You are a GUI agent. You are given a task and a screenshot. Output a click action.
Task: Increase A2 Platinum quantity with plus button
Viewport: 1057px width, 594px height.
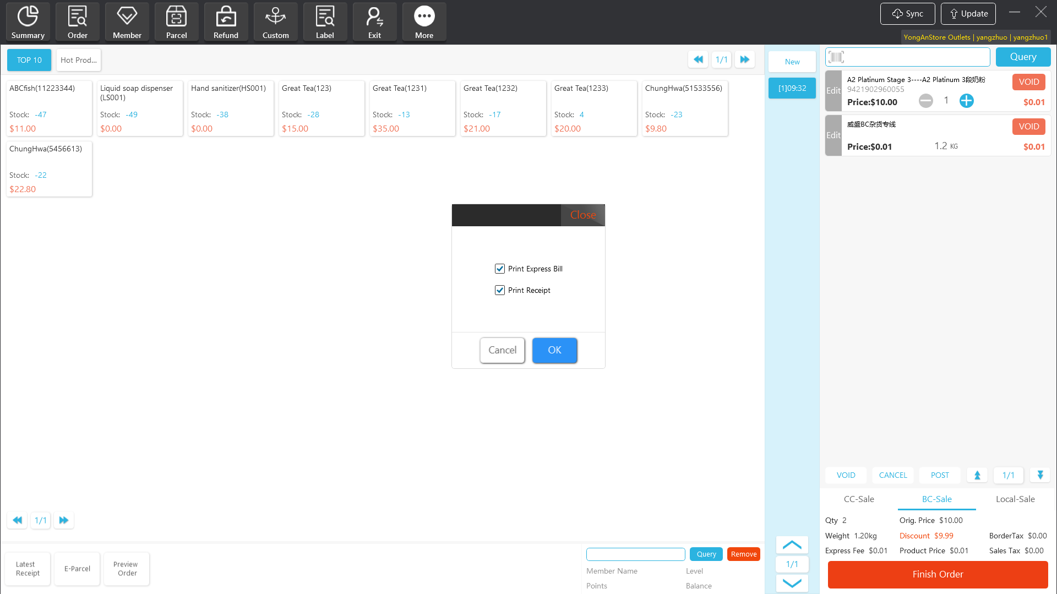point(966,101)
